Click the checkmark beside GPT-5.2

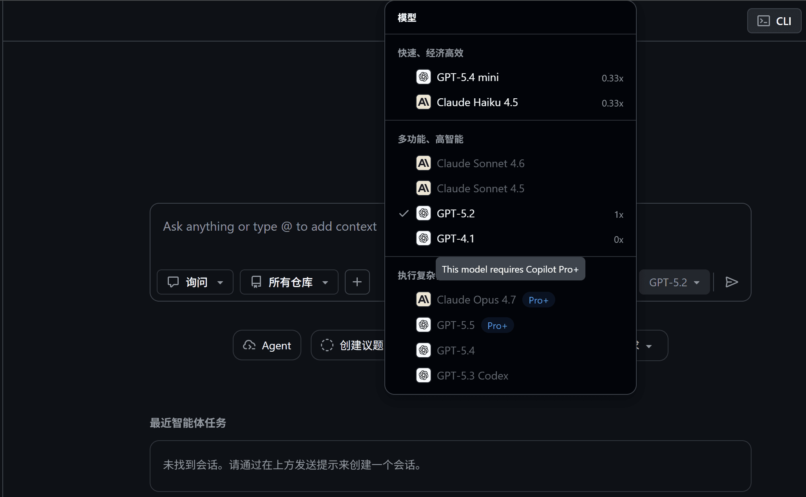(x=404, y=213)
